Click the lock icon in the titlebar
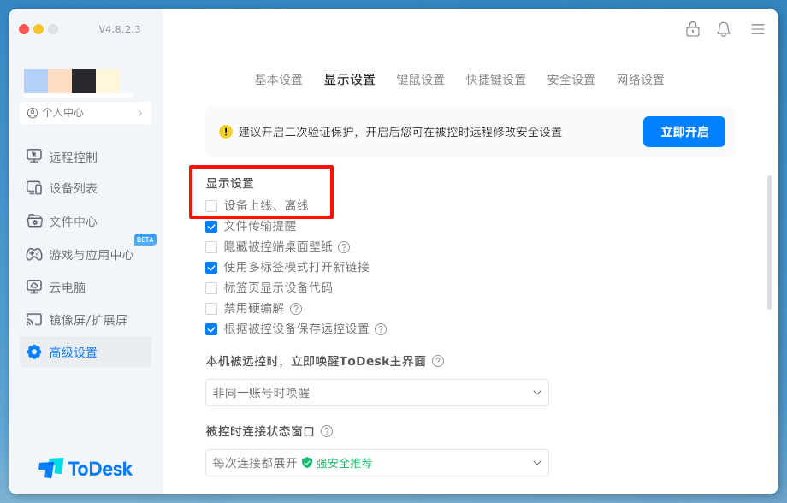Viewport: 787px width, 503px height. point(693,28)
